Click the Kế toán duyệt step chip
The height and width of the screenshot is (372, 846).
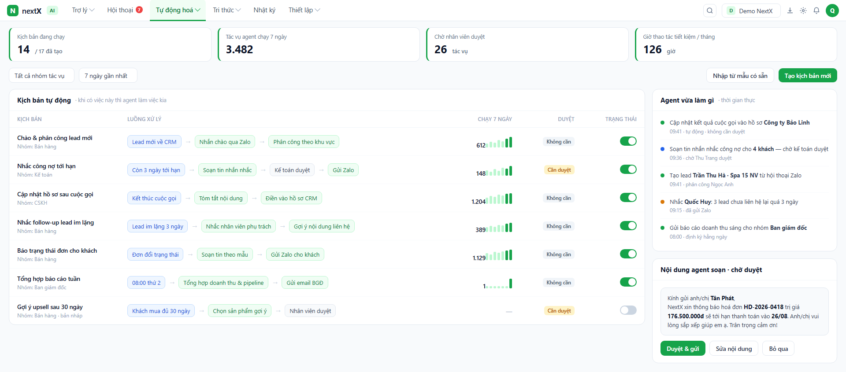coord(292,170)
